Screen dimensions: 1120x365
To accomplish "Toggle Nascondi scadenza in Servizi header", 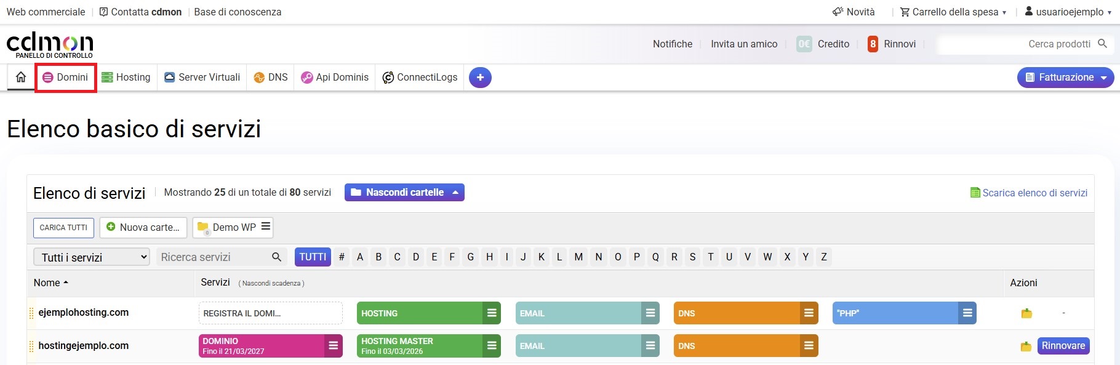I will 271,283.
